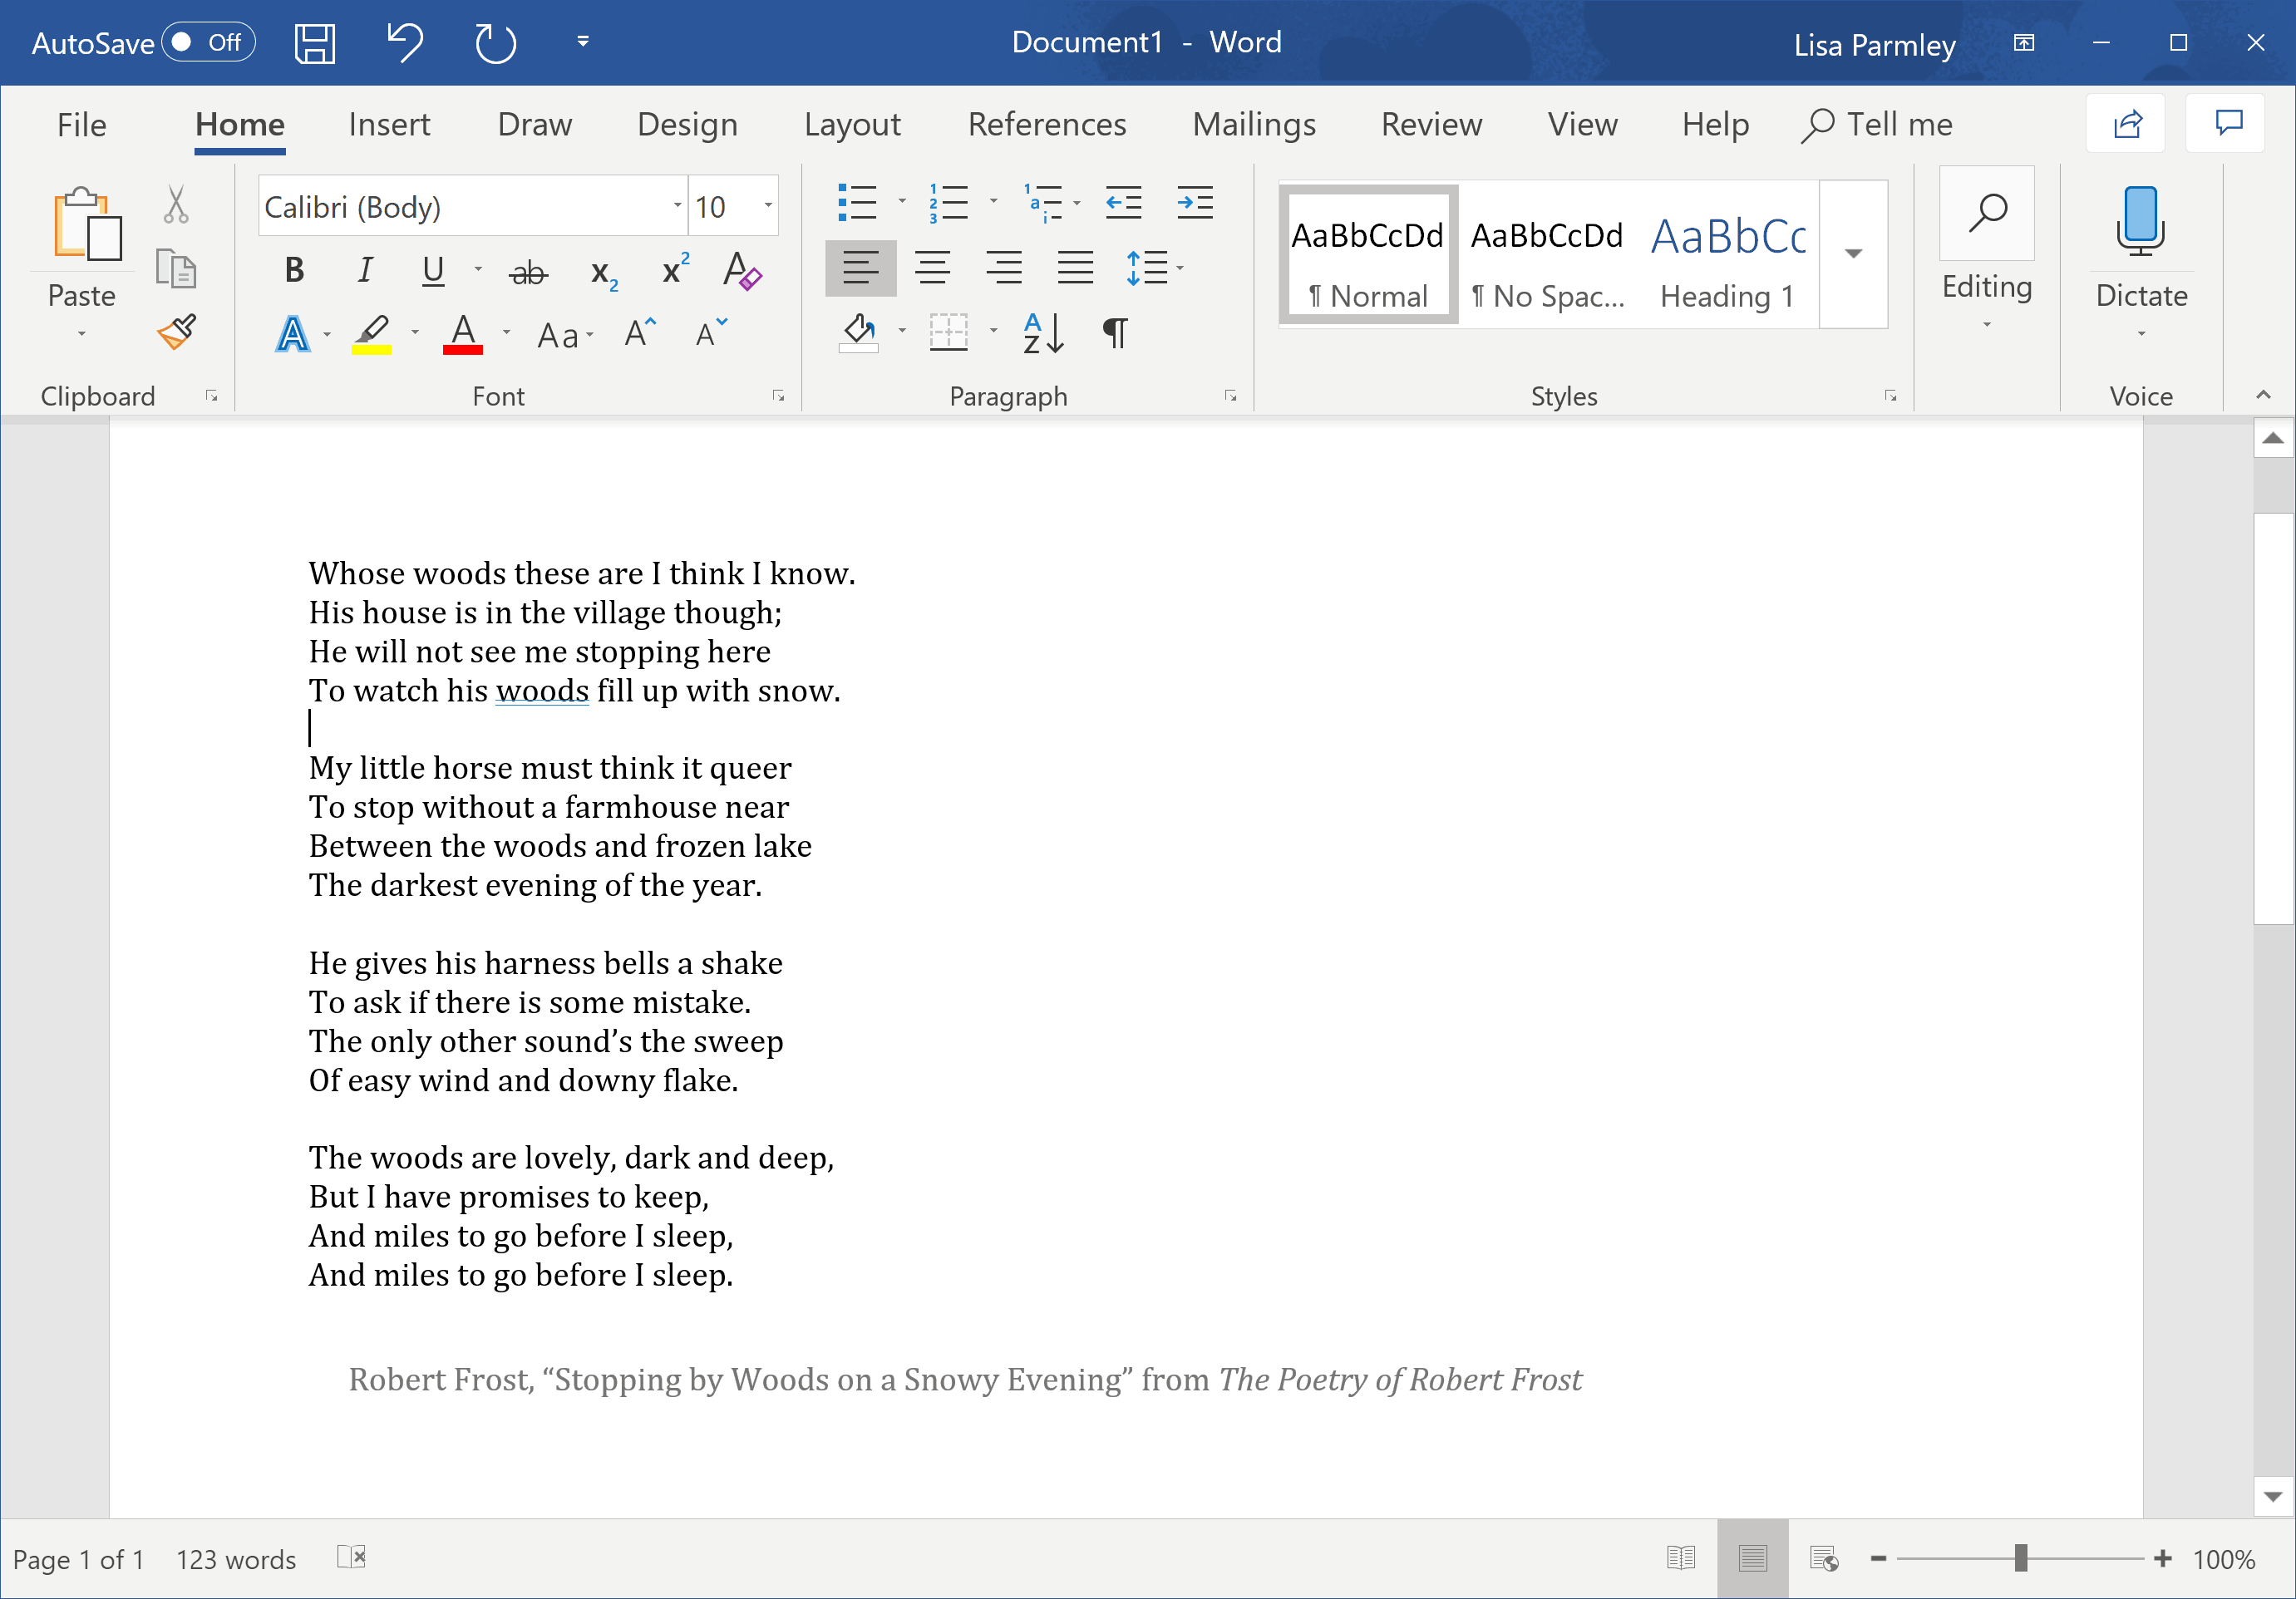Decrease indent in Paragraph group
This screenshot has height=1599, width=2296.
pos(1124,203)
